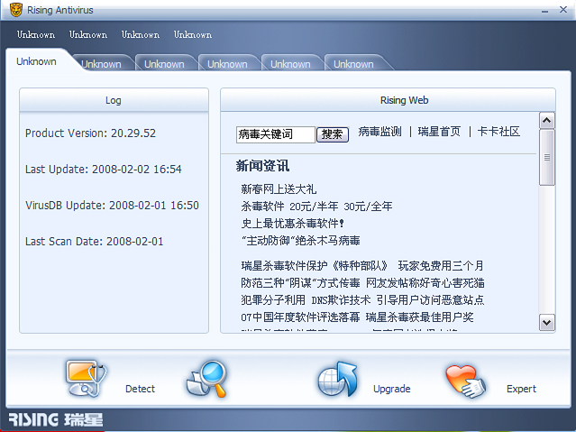Click the Upgrade globe arrow icon
This screenshot has width=576, height=432.
point(338,379)
